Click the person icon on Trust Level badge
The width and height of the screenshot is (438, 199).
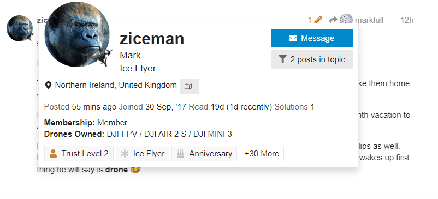pyautogui.click(x=53, y=154)
